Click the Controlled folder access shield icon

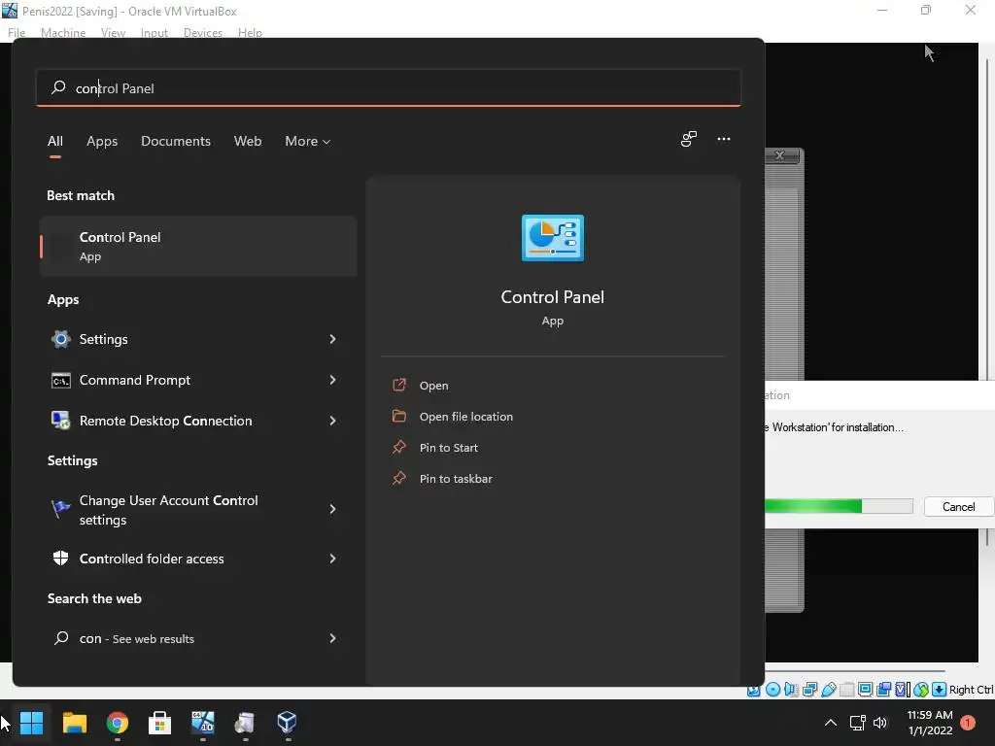[61, 559]
